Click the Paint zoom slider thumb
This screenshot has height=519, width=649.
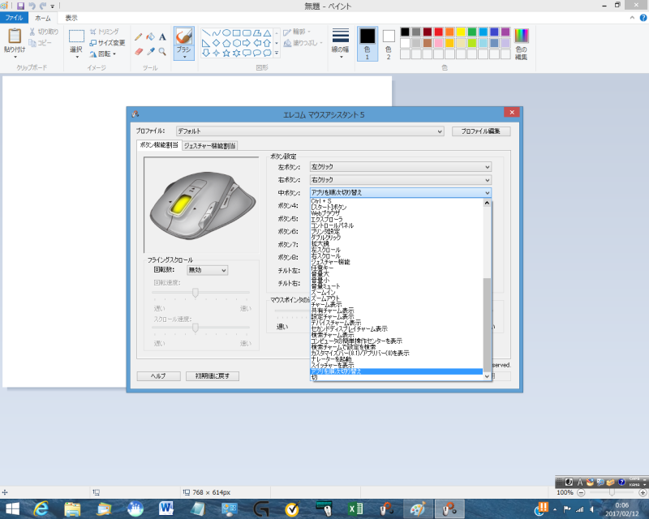tap(612, 492)
